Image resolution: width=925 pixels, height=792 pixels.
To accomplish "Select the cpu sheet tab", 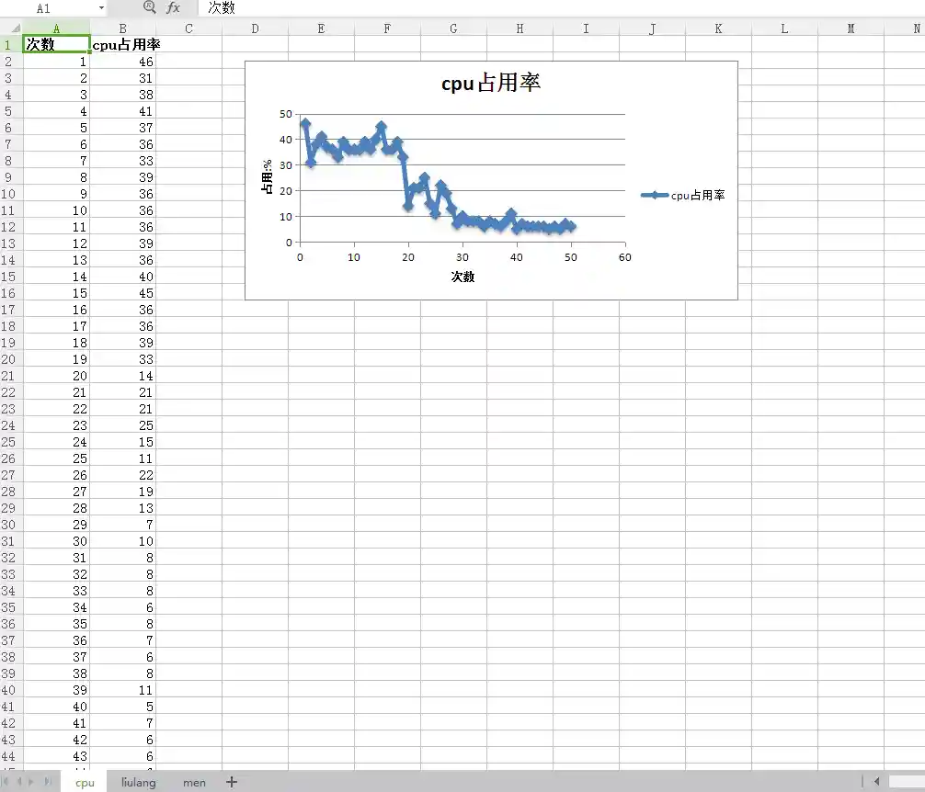I will tap(85, 782).
